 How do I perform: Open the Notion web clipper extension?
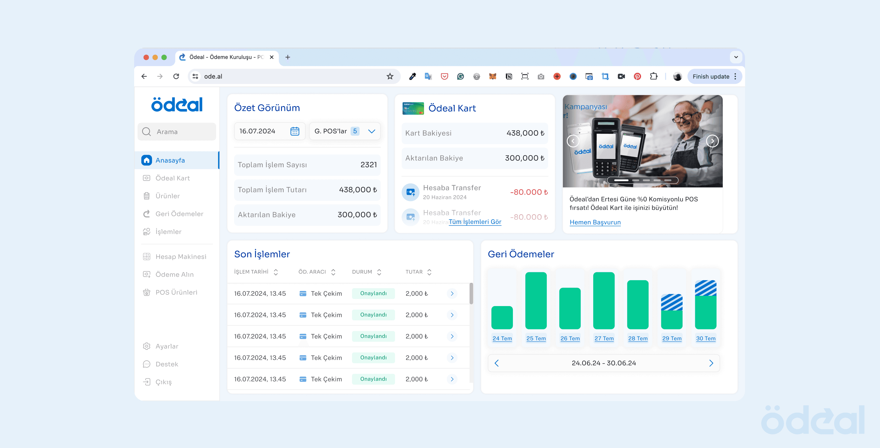pyautogui.click(x=509, y=77)
